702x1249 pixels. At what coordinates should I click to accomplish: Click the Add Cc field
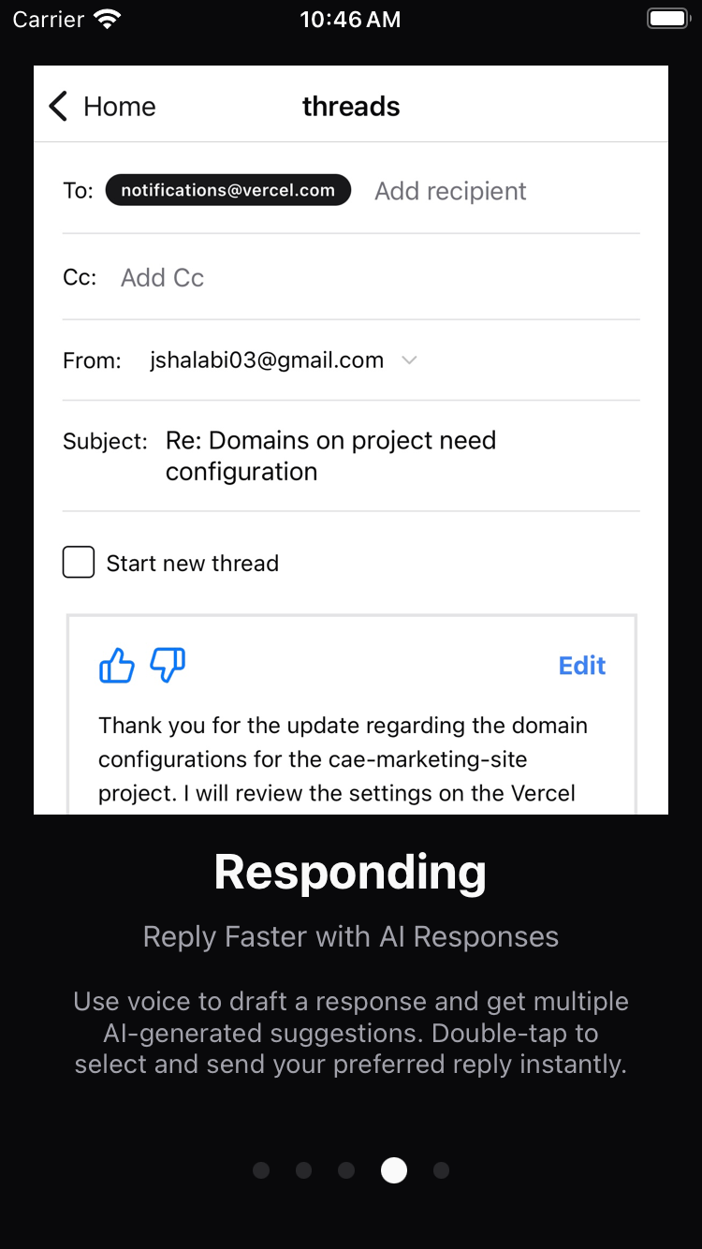pos(162,277)
